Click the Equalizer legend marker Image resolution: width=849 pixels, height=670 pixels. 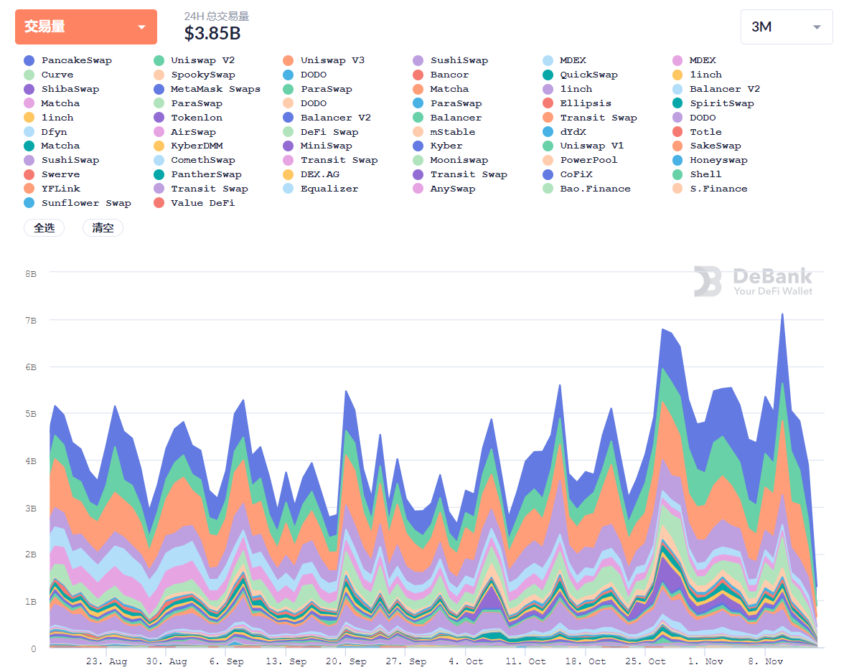[x=288, y=189]
